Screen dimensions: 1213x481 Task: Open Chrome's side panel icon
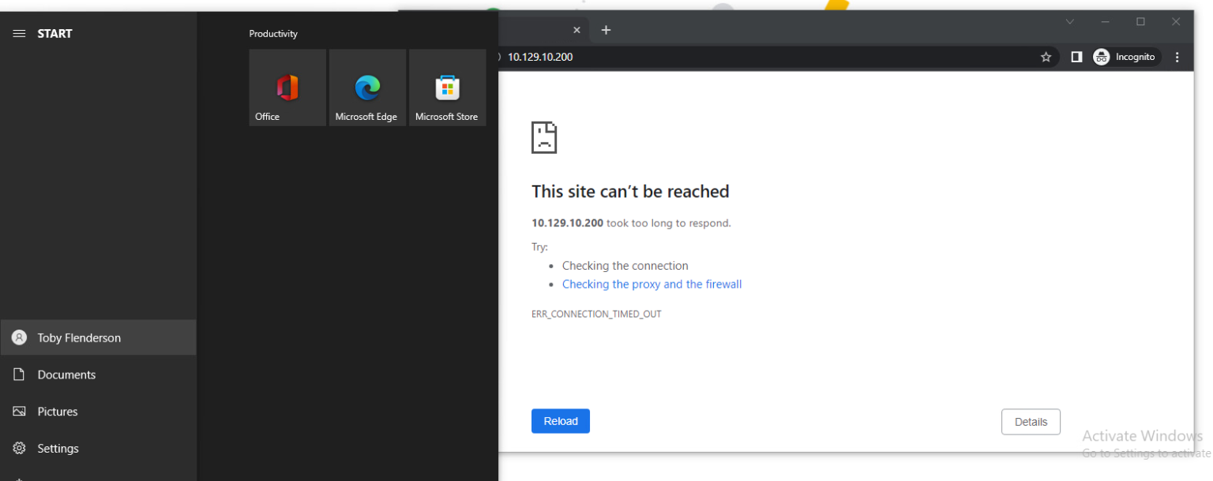[1076, 57]
